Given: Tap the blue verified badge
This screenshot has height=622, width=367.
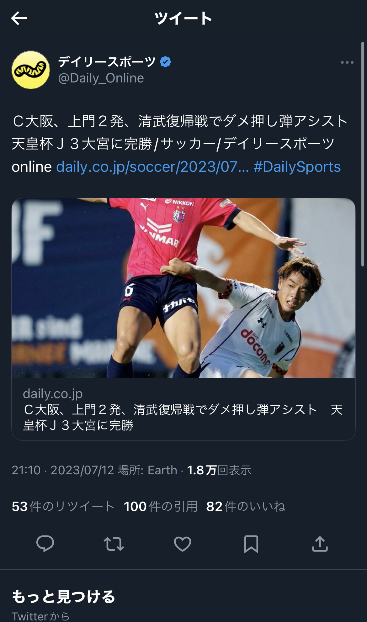Looking at the screenshot, I should tap(165, 62).
